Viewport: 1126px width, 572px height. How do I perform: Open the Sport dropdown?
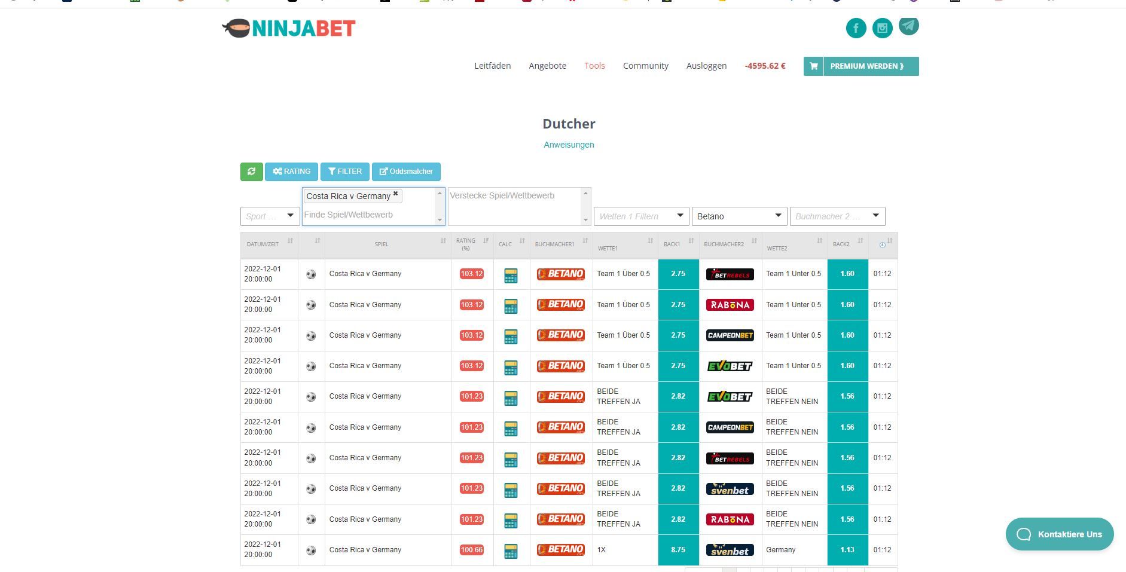click(270, 216)
